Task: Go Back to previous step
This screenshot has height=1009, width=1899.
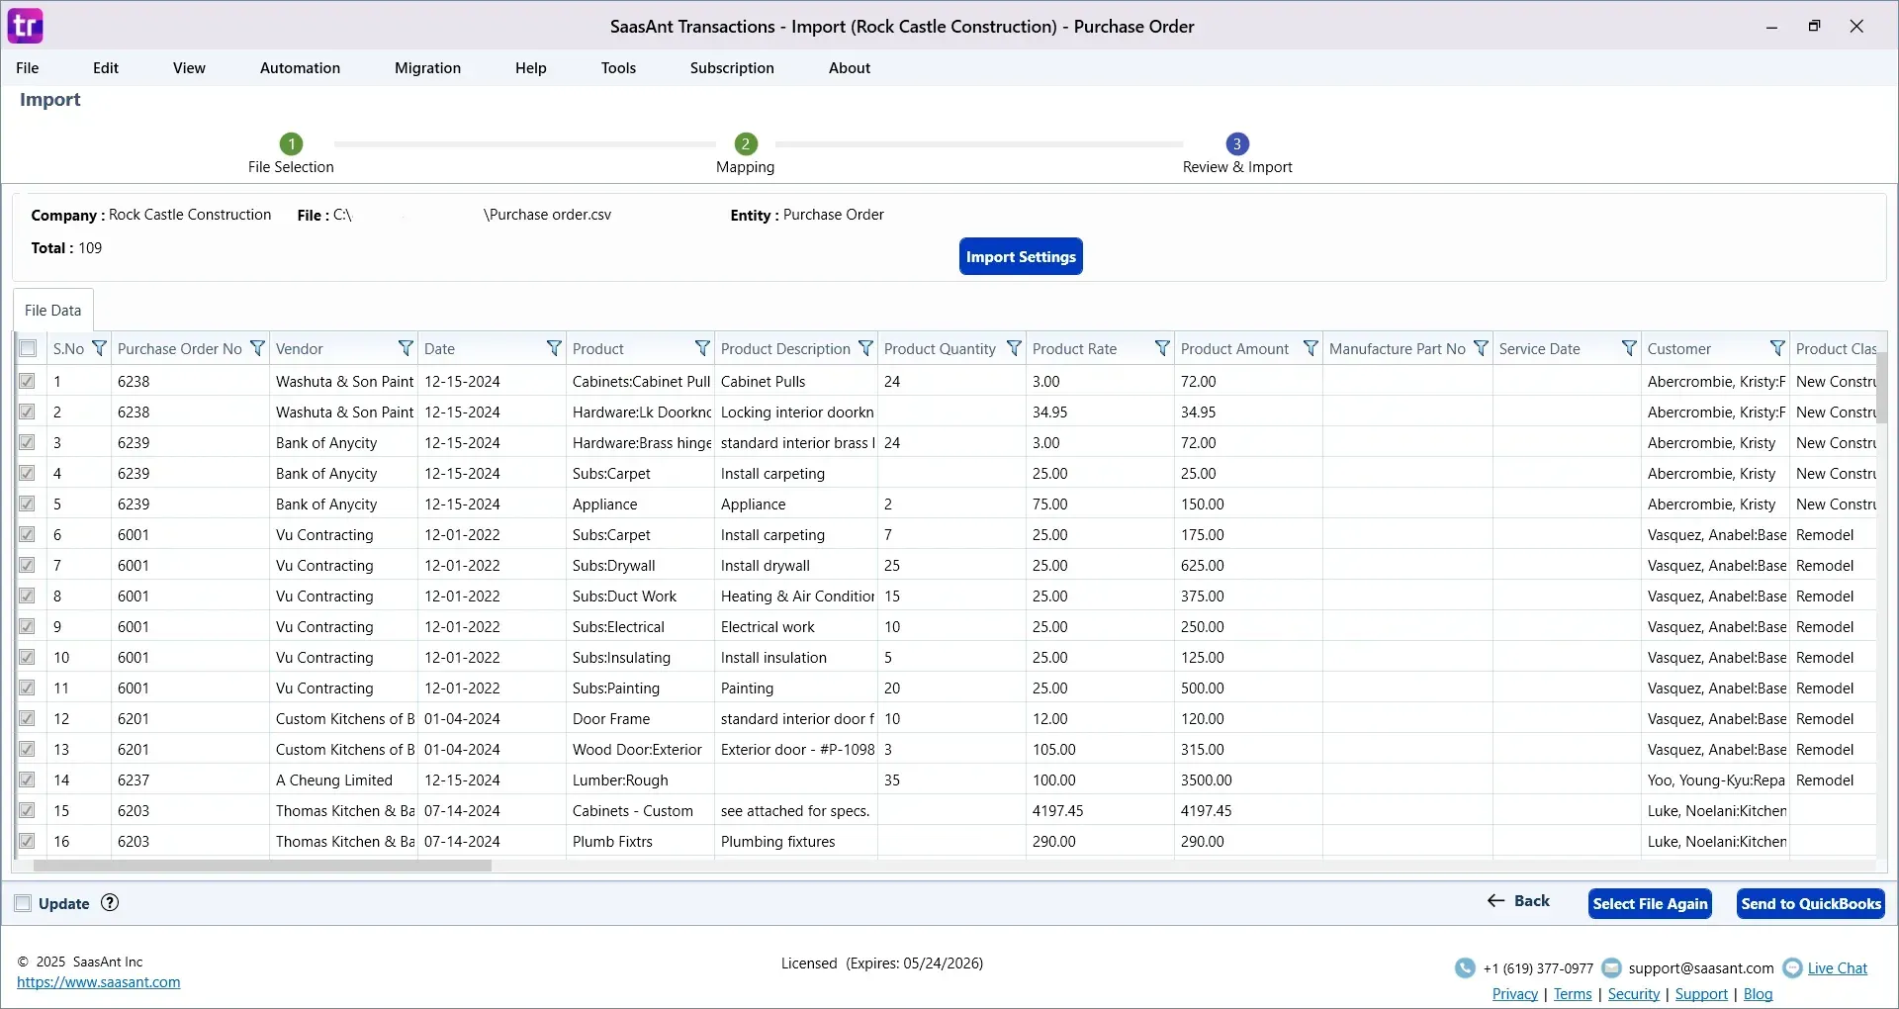Action: pos(1518,901)
